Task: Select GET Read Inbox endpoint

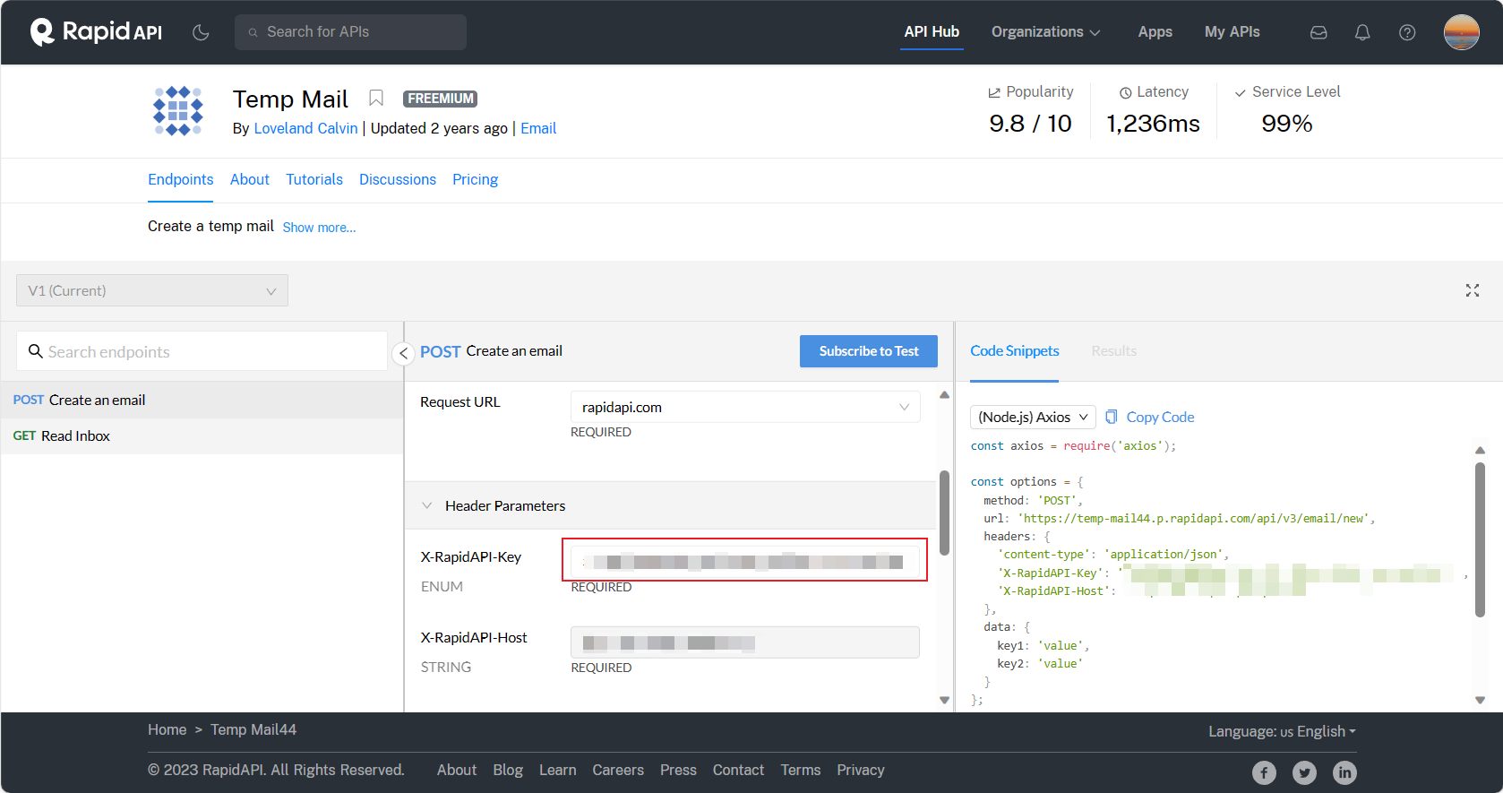Action: (202, 435)
